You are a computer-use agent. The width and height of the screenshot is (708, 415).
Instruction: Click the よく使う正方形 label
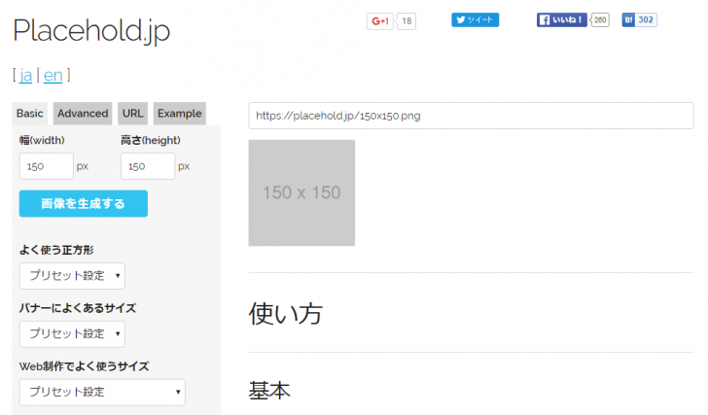(56, 250)
